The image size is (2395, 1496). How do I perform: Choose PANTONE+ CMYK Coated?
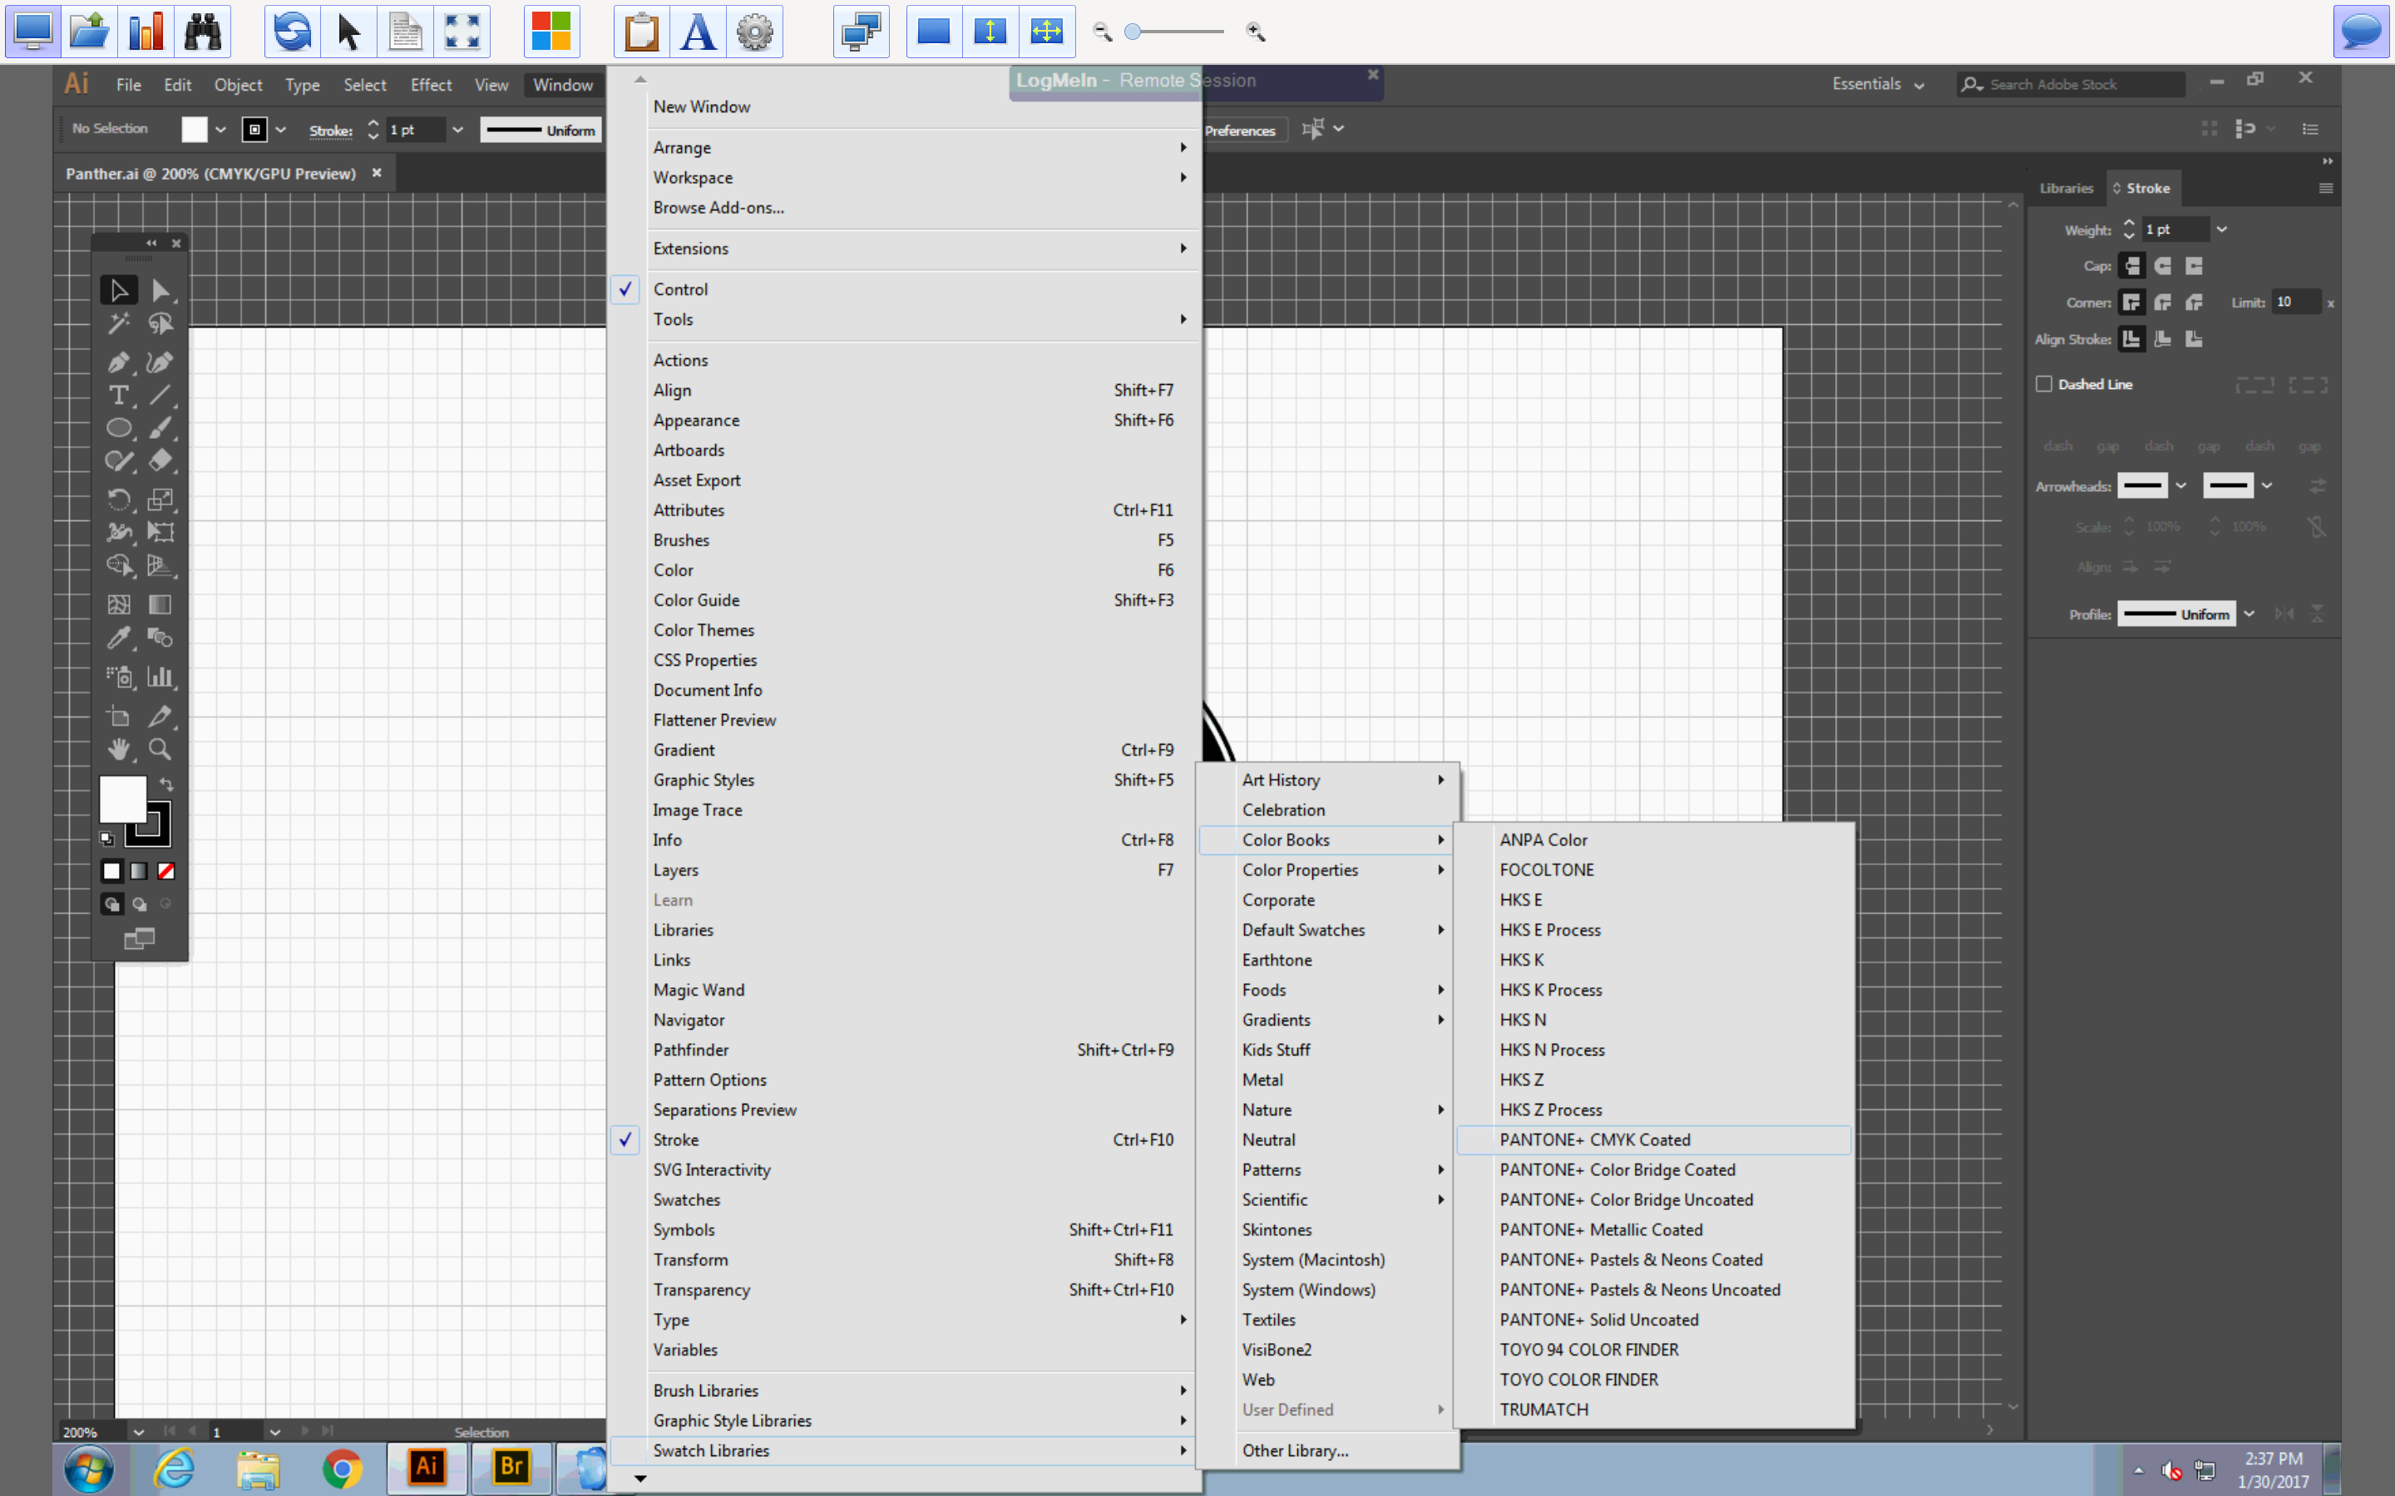pos(1652,1139)
